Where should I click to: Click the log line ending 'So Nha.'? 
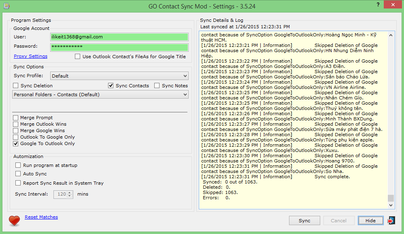point(272,171)
